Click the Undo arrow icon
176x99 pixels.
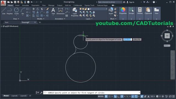[32, 2]
